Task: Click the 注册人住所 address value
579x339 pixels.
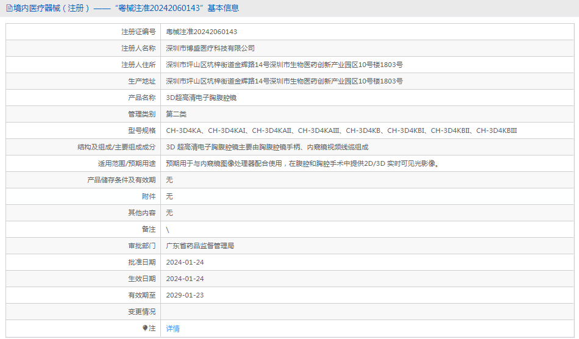Action: click(285, 65)
